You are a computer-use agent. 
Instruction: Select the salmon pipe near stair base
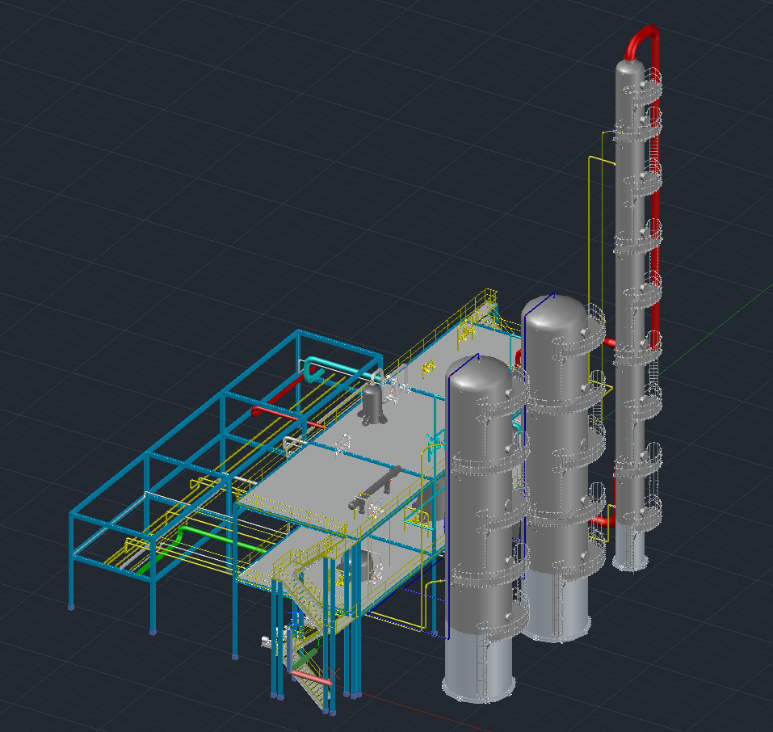pos(311,677)
